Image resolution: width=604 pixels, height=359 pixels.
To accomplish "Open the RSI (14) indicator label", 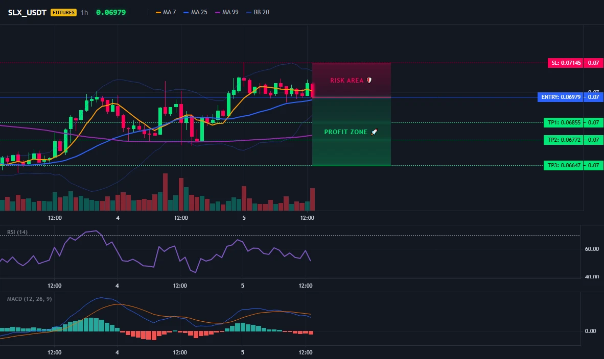I will coord(17,232).
